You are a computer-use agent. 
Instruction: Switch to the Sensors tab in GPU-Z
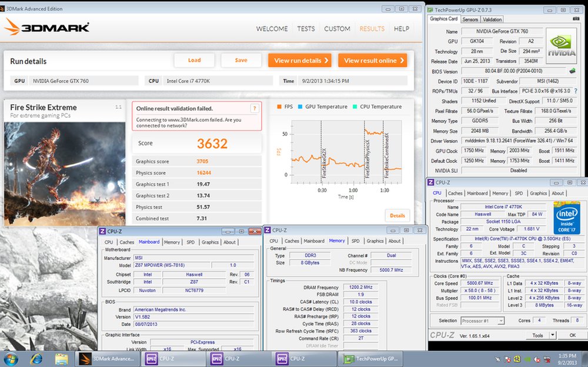pos(470,19)
